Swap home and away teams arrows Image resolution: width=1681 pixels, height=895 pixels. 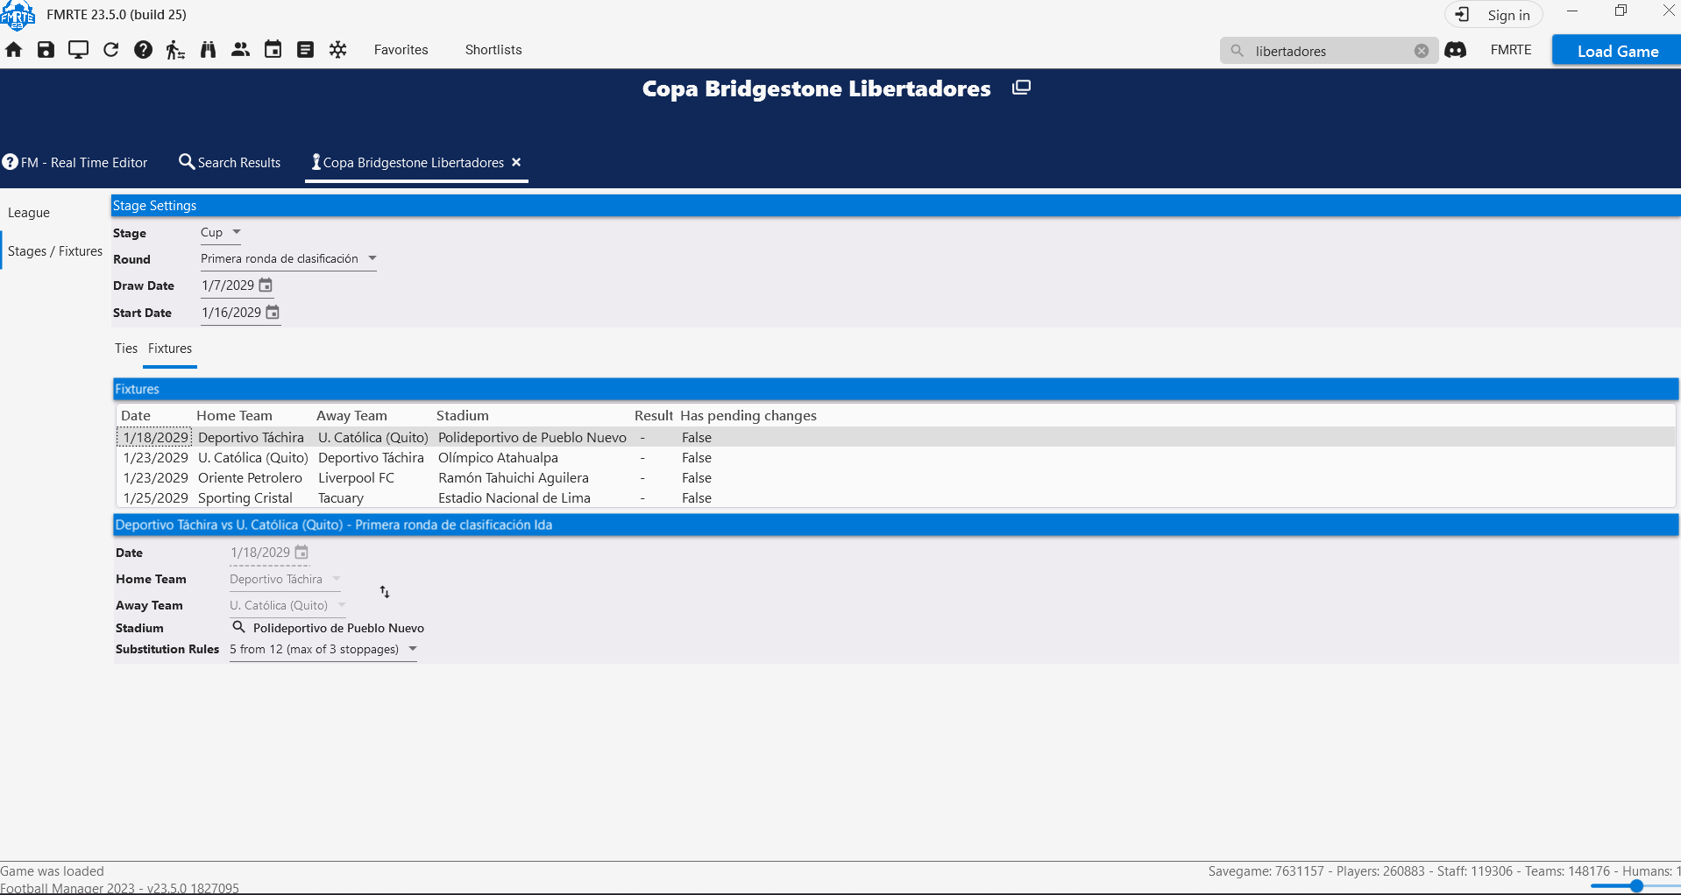tap(385, 592)
